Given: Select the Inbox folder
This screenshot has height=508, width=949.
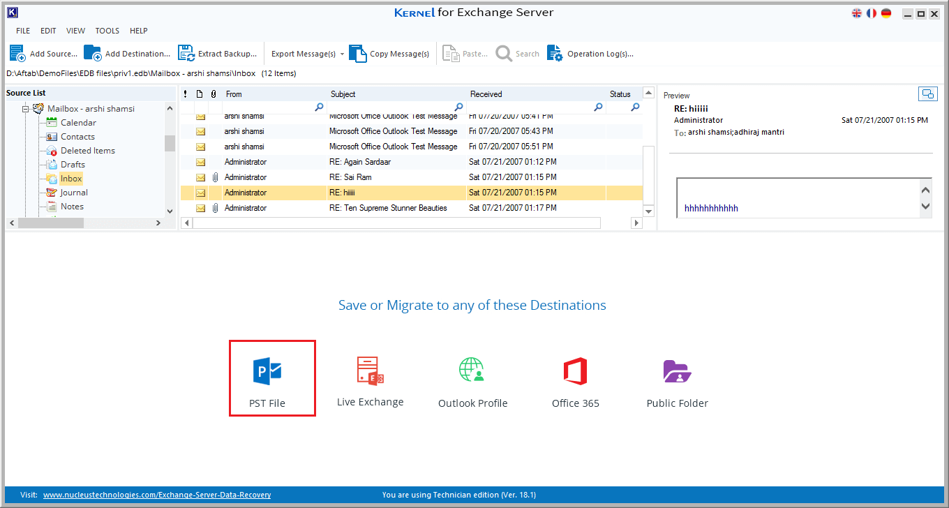Looking at the screenshot, I should [71, 179].
